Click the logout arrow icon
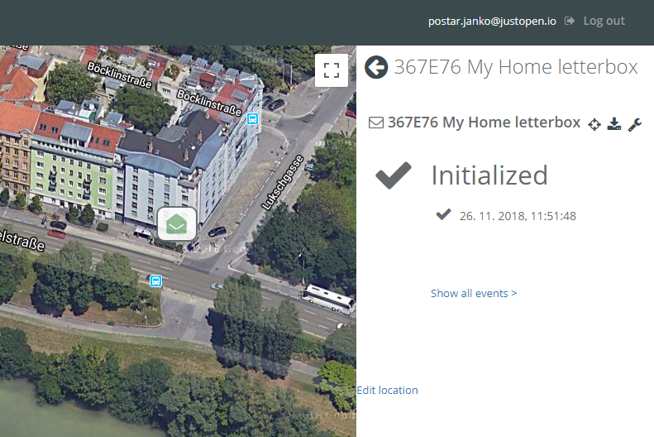This screenshot has height=437, width=654. (x=570, y=21)
